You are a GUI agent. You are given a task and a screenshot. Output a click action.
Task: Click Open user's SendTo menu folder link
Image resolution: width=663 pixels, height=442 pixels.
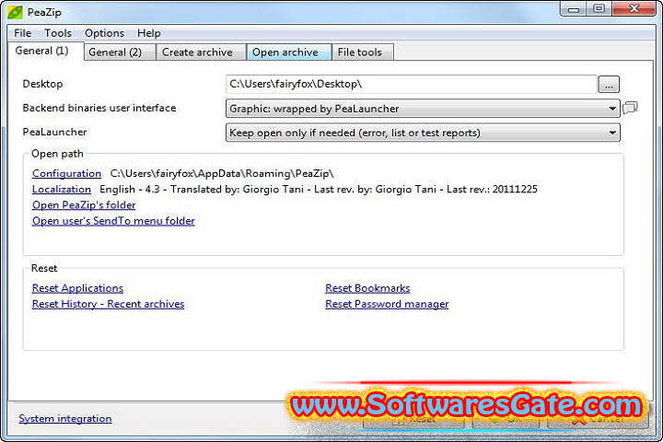pos(113,221)
